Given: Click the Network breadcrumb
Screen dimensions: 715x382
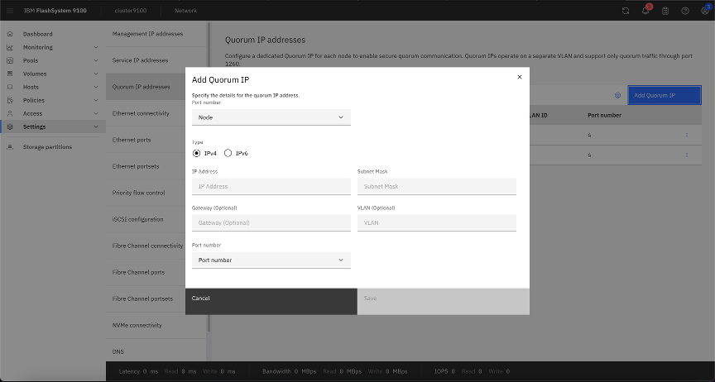Looking at the screenshot, I should point(185,11).
